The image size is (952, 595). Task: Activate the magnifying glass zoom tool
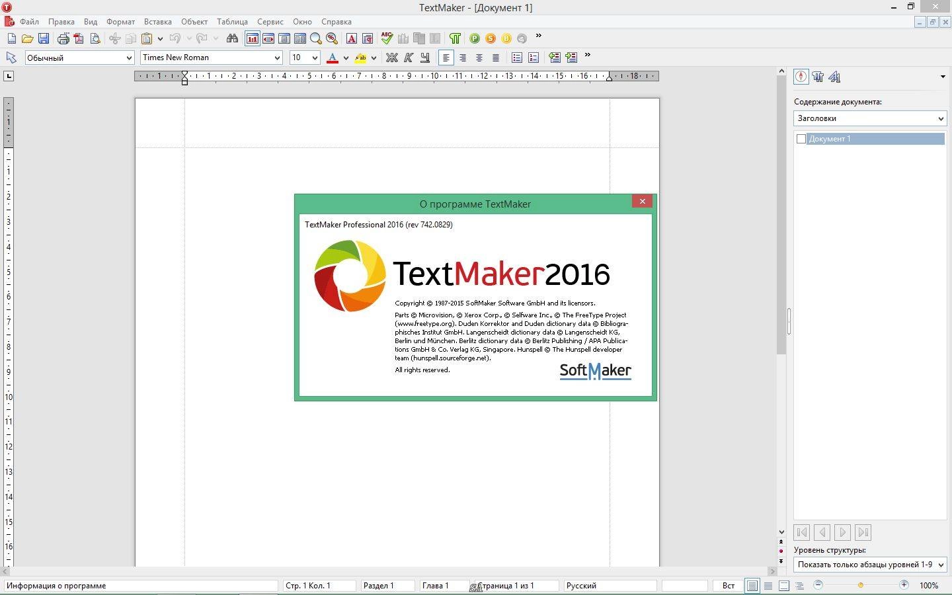click(316, 38)
